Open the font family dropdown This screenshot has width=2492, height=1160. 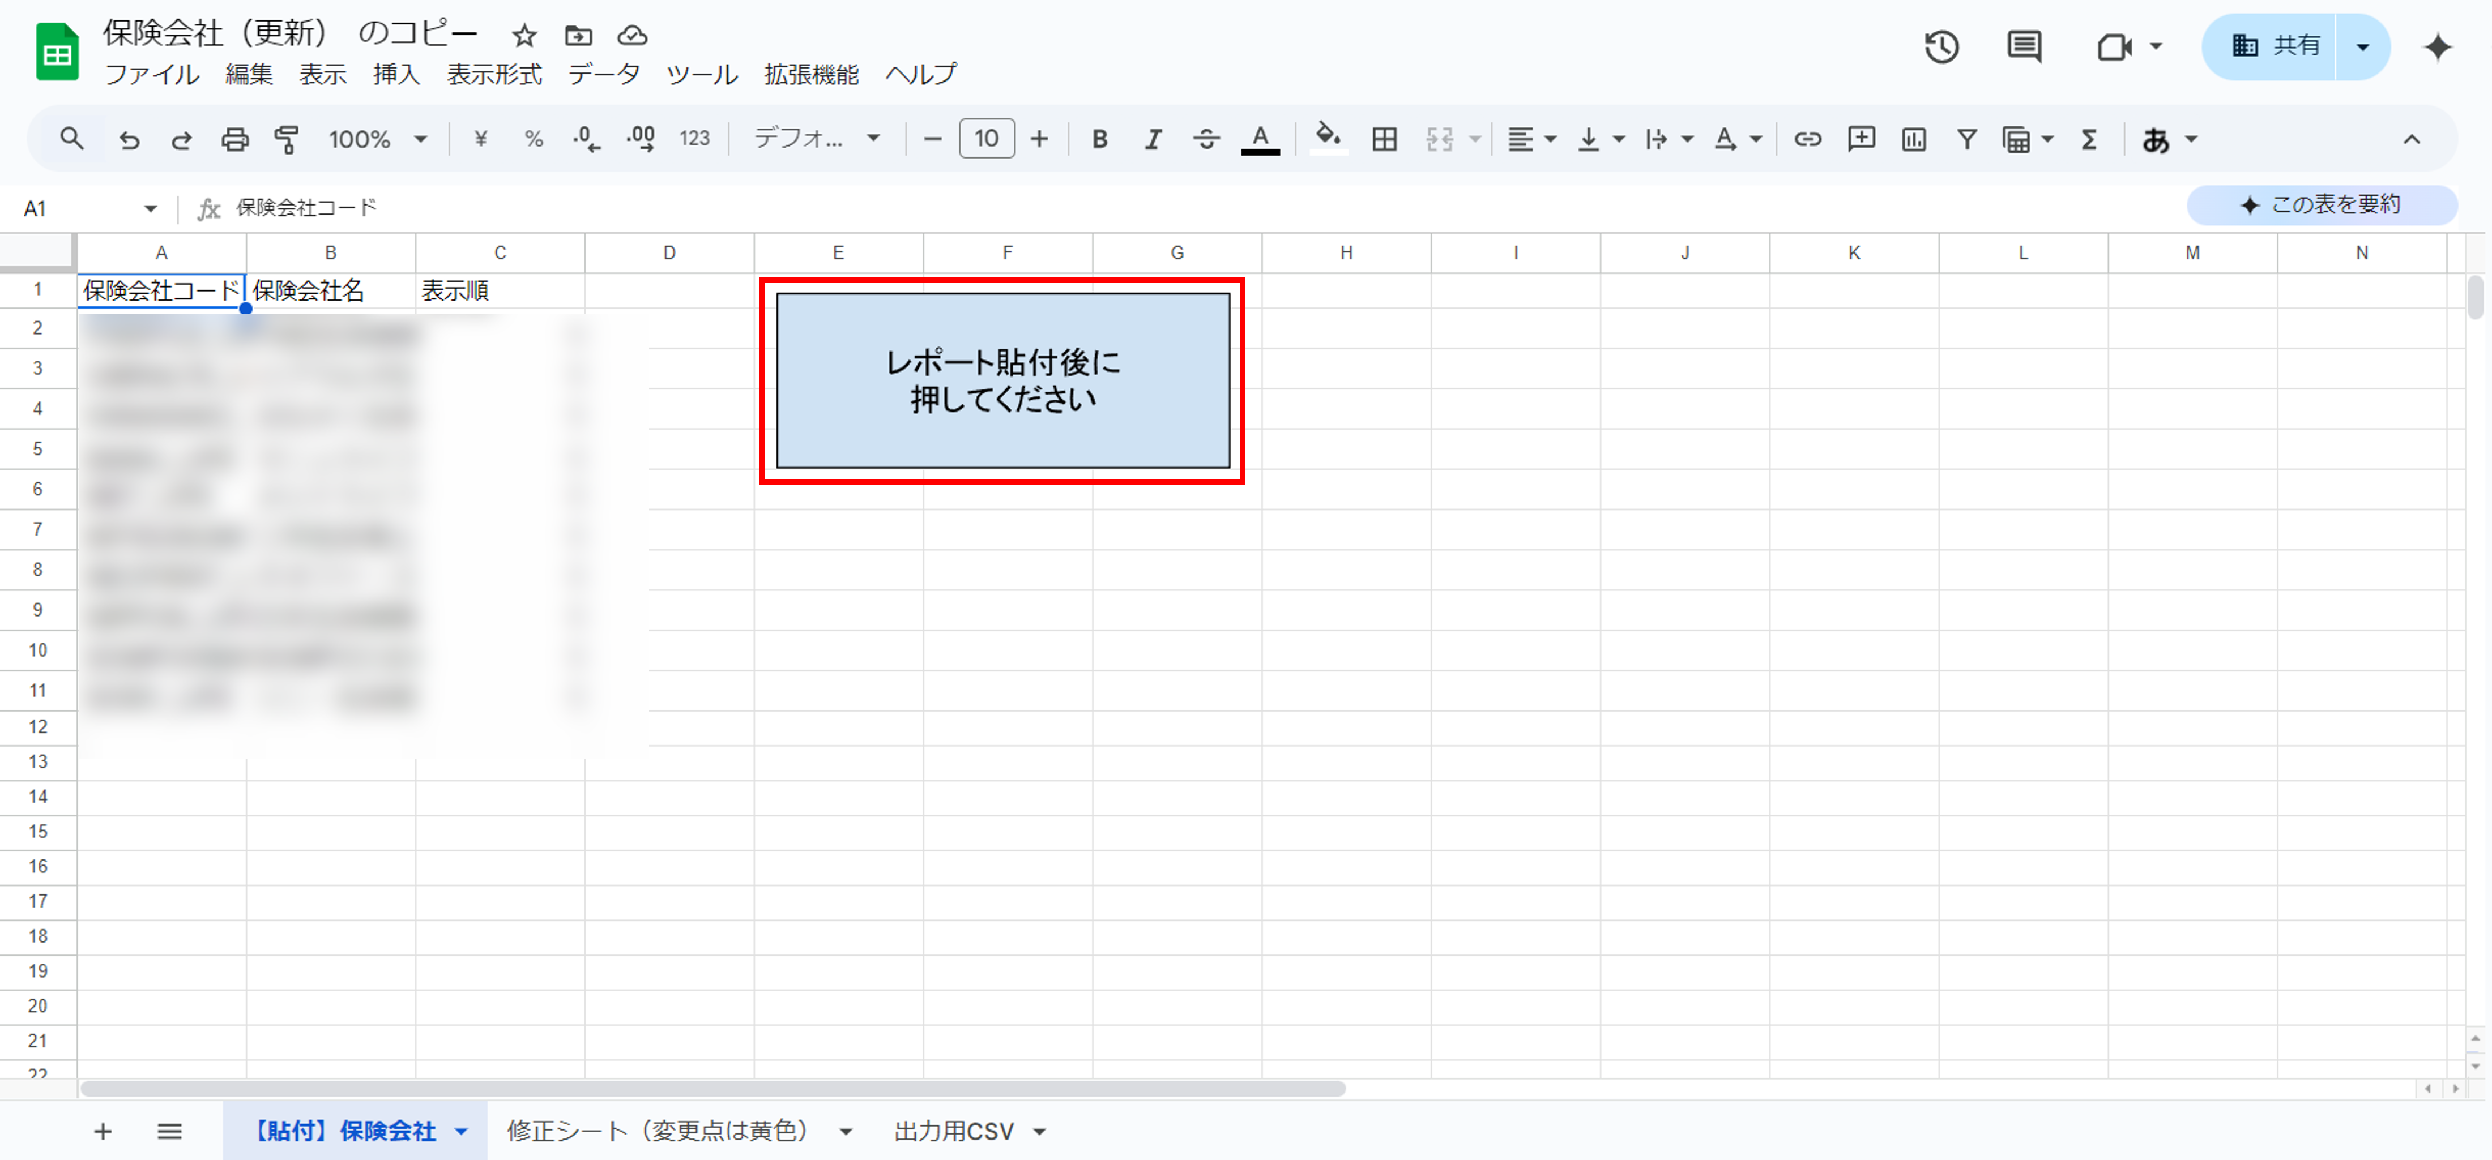click(817, 139)
